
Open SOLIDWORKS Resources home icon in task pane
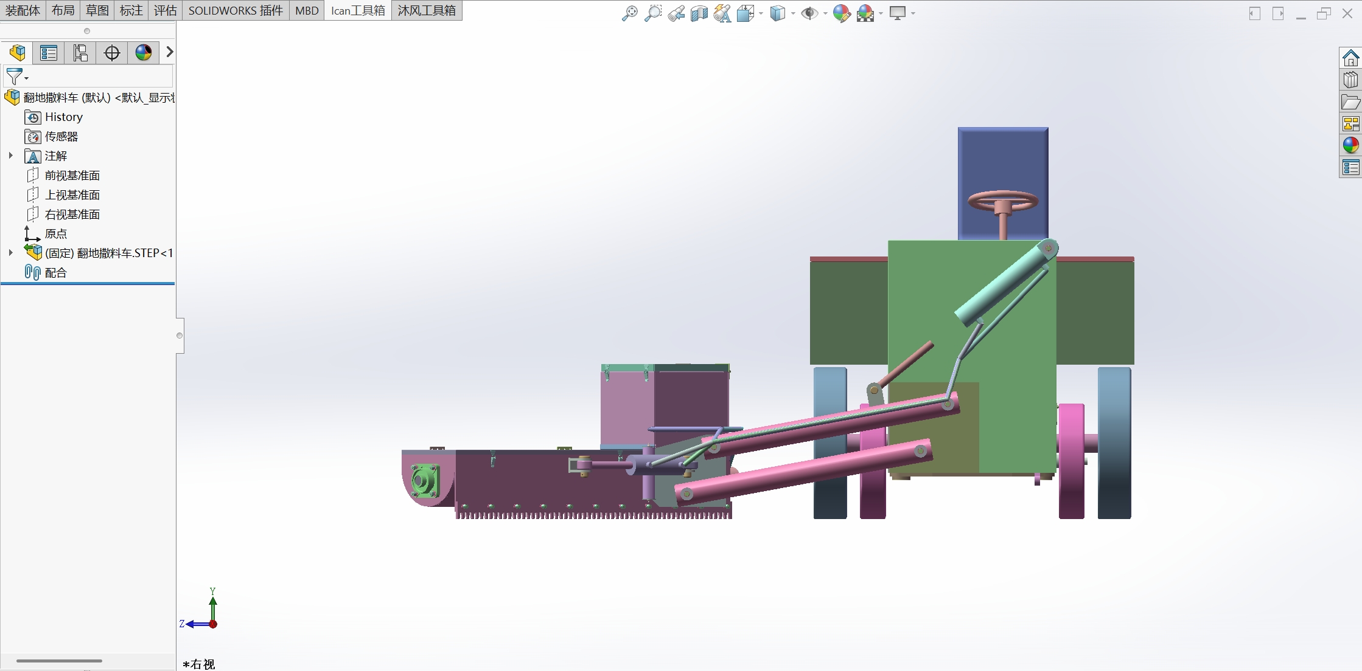click(x=1350, y=58)
